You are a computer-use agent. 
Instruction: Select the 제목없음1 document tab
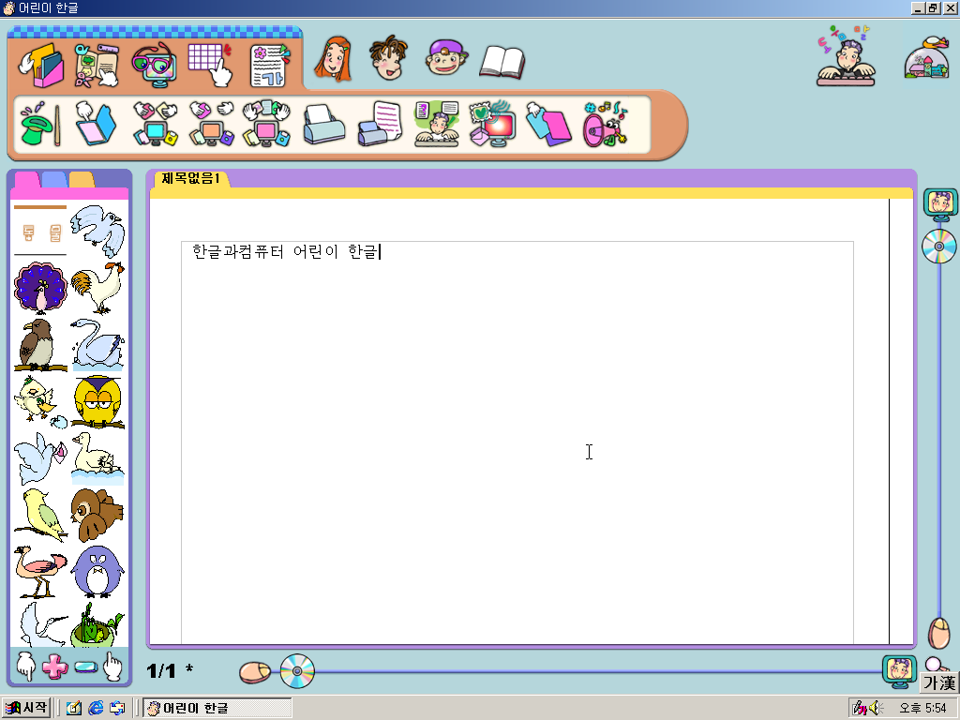click(x=191, y=178)
